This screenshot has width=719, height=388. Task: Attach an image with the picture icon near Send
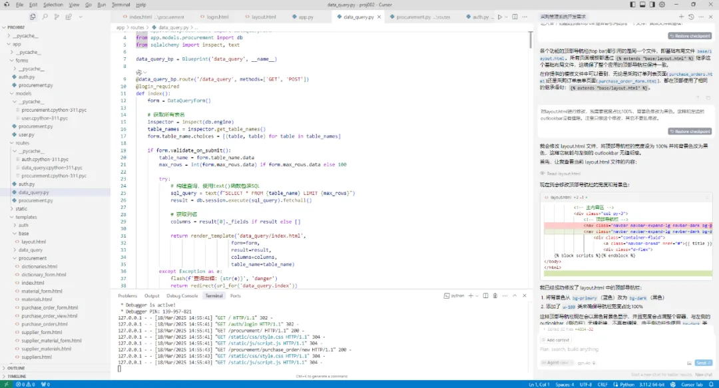(x=690, y=363)
